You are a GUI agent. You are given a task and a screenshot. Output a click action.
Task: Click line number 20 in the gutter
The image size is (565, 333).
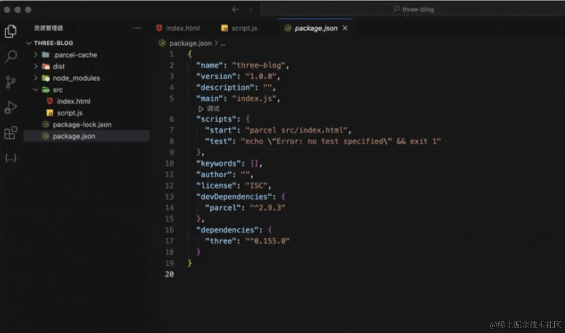click(x=169, y=274)
